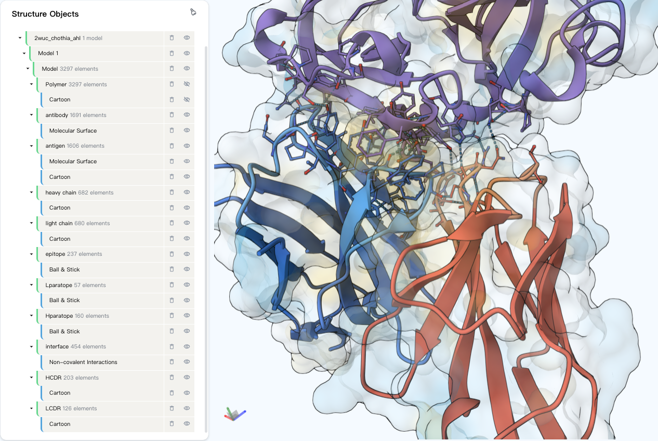The image size is (658, 441).
Task: Delete Model 1 from the tree
Action: [172, 53]
